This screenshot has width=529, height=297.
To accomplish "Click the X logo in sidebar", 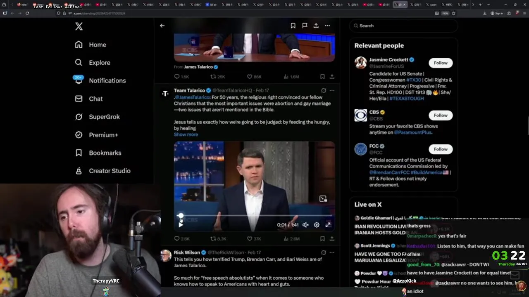I will tap(79, 26).
